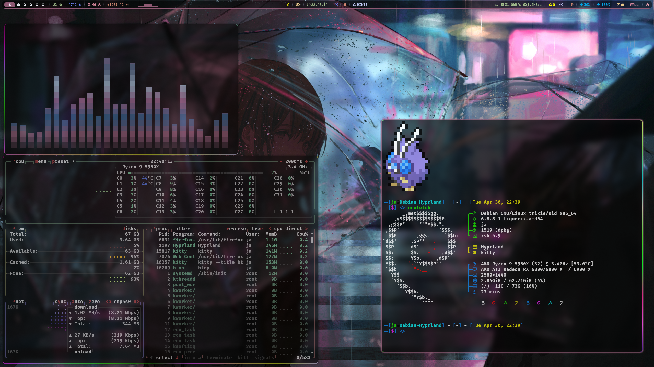The image size is (654, 367).
Task: Toggle reverse sorting in btop proc
Action: point(236,229)
